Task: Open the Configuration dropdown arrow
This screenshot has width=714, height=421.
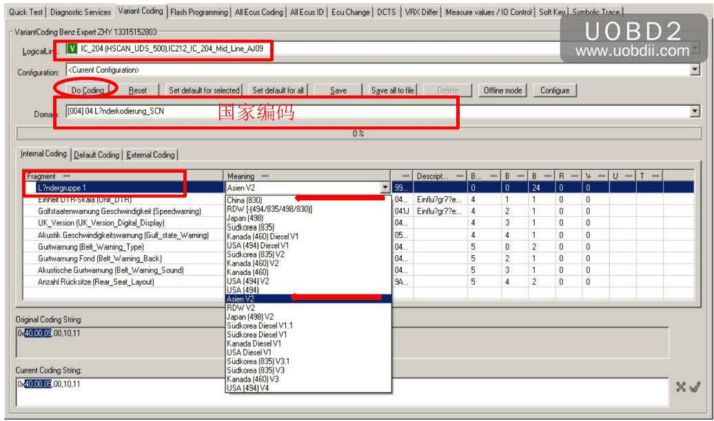Action: 695,69
